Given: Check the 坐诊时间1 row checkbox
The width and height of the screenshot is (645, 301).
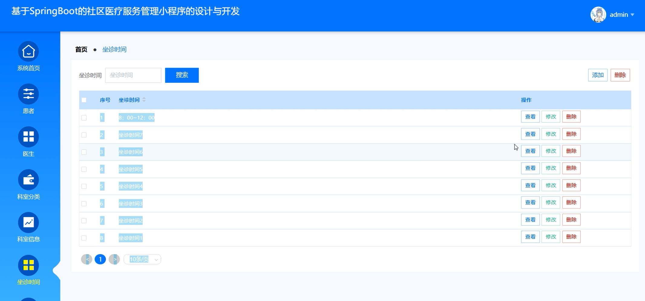Looking at the screenshot, I should coord(84,238).
